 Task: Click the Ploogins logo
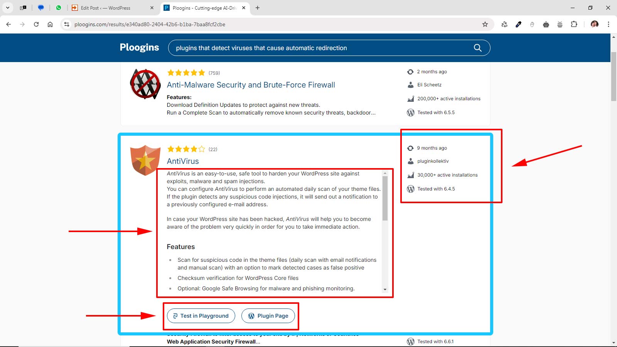[x=139, y=47]
